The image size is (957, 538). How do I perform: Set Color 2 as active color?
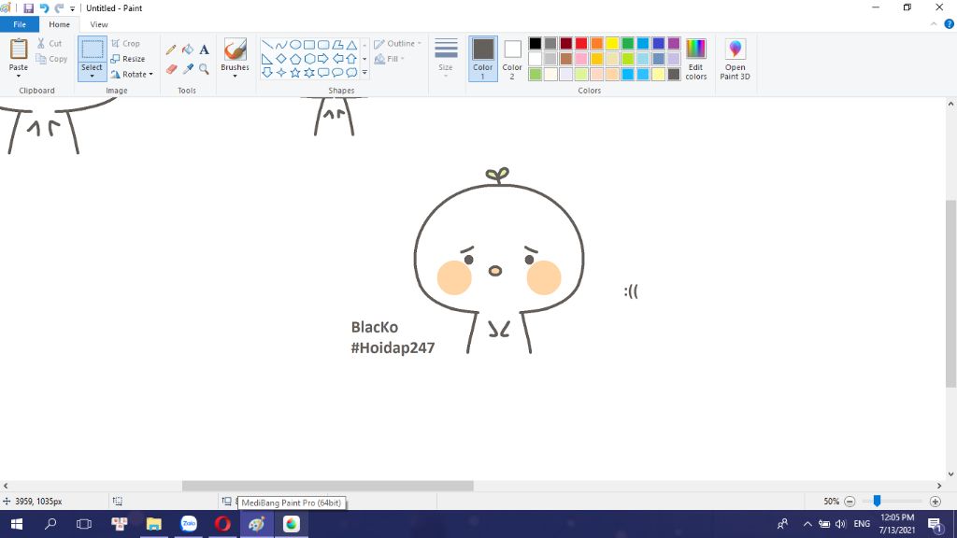[512, 59]
